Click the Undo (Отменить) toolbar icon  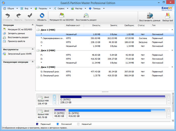pos(8,16)
